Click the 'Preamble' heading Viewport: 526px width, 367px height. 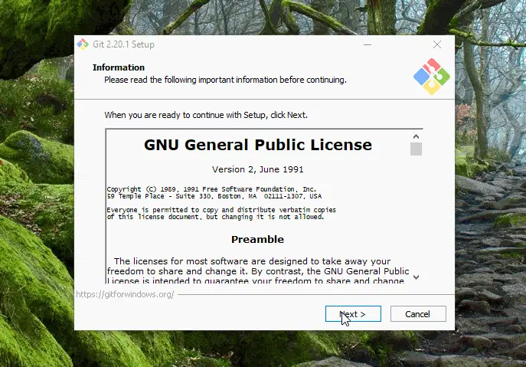[x=257, y=239]
